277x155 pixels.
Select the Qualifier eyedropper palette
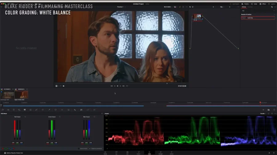tap(49, 110)
